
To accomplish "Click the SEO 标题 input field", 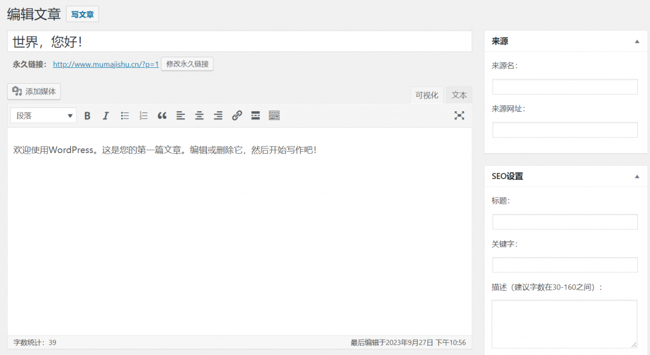I will (x=564, y=222).
